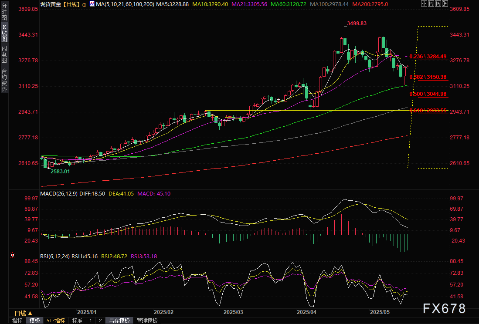The image size is (479, 324).
Task: Click the 另存模板 button
Action: [x=119, y=321]
